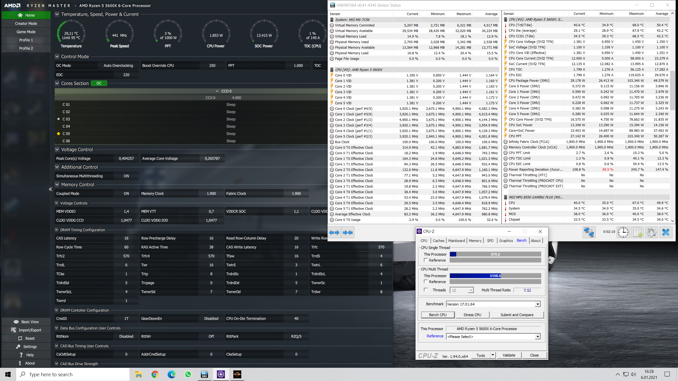Click the Import/Export icon
This screenshot has width=678, height=381.
coord(14,330)
